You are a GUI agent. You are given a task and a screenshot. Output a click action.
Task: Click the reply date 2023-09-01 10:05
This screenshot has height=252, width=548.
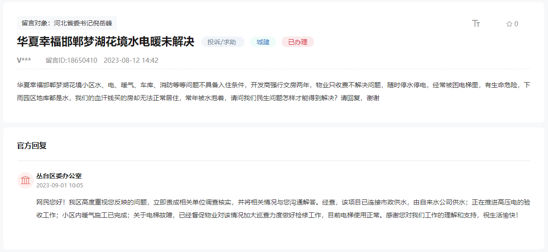[x=60, y=186]
